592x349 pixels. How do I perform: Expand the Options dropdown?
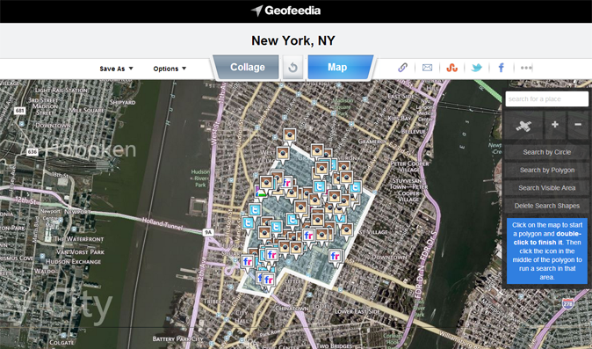point(170,69)
